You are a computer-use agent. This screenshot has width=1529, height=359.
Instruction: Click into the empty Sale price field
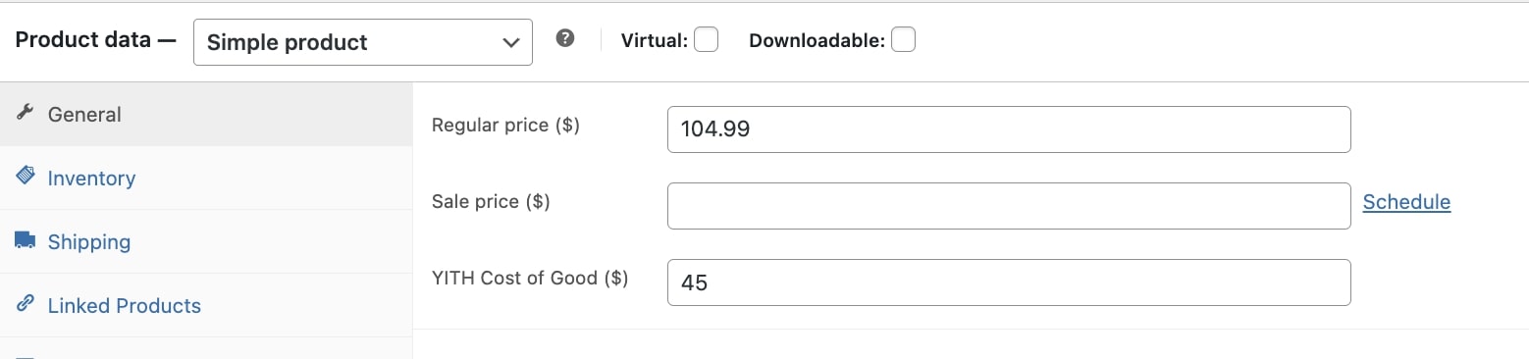click(1009, 206)
